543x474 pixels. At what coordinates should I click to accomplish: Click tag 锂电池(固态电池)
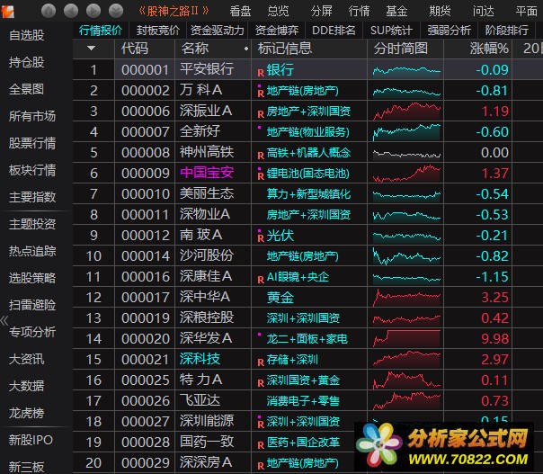pos(308,174)
